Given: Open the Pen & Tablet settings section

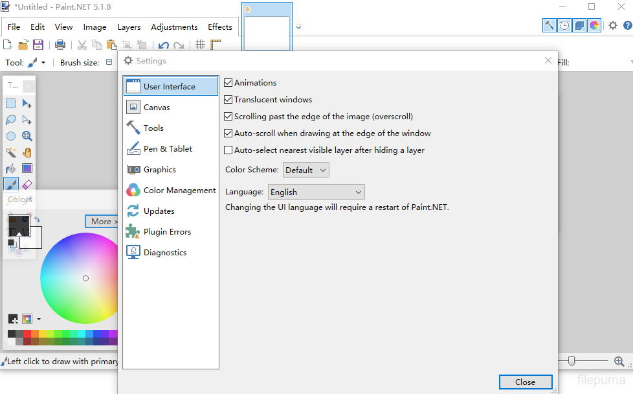Looking at the screenshot, I should click(x=171, y=148).
